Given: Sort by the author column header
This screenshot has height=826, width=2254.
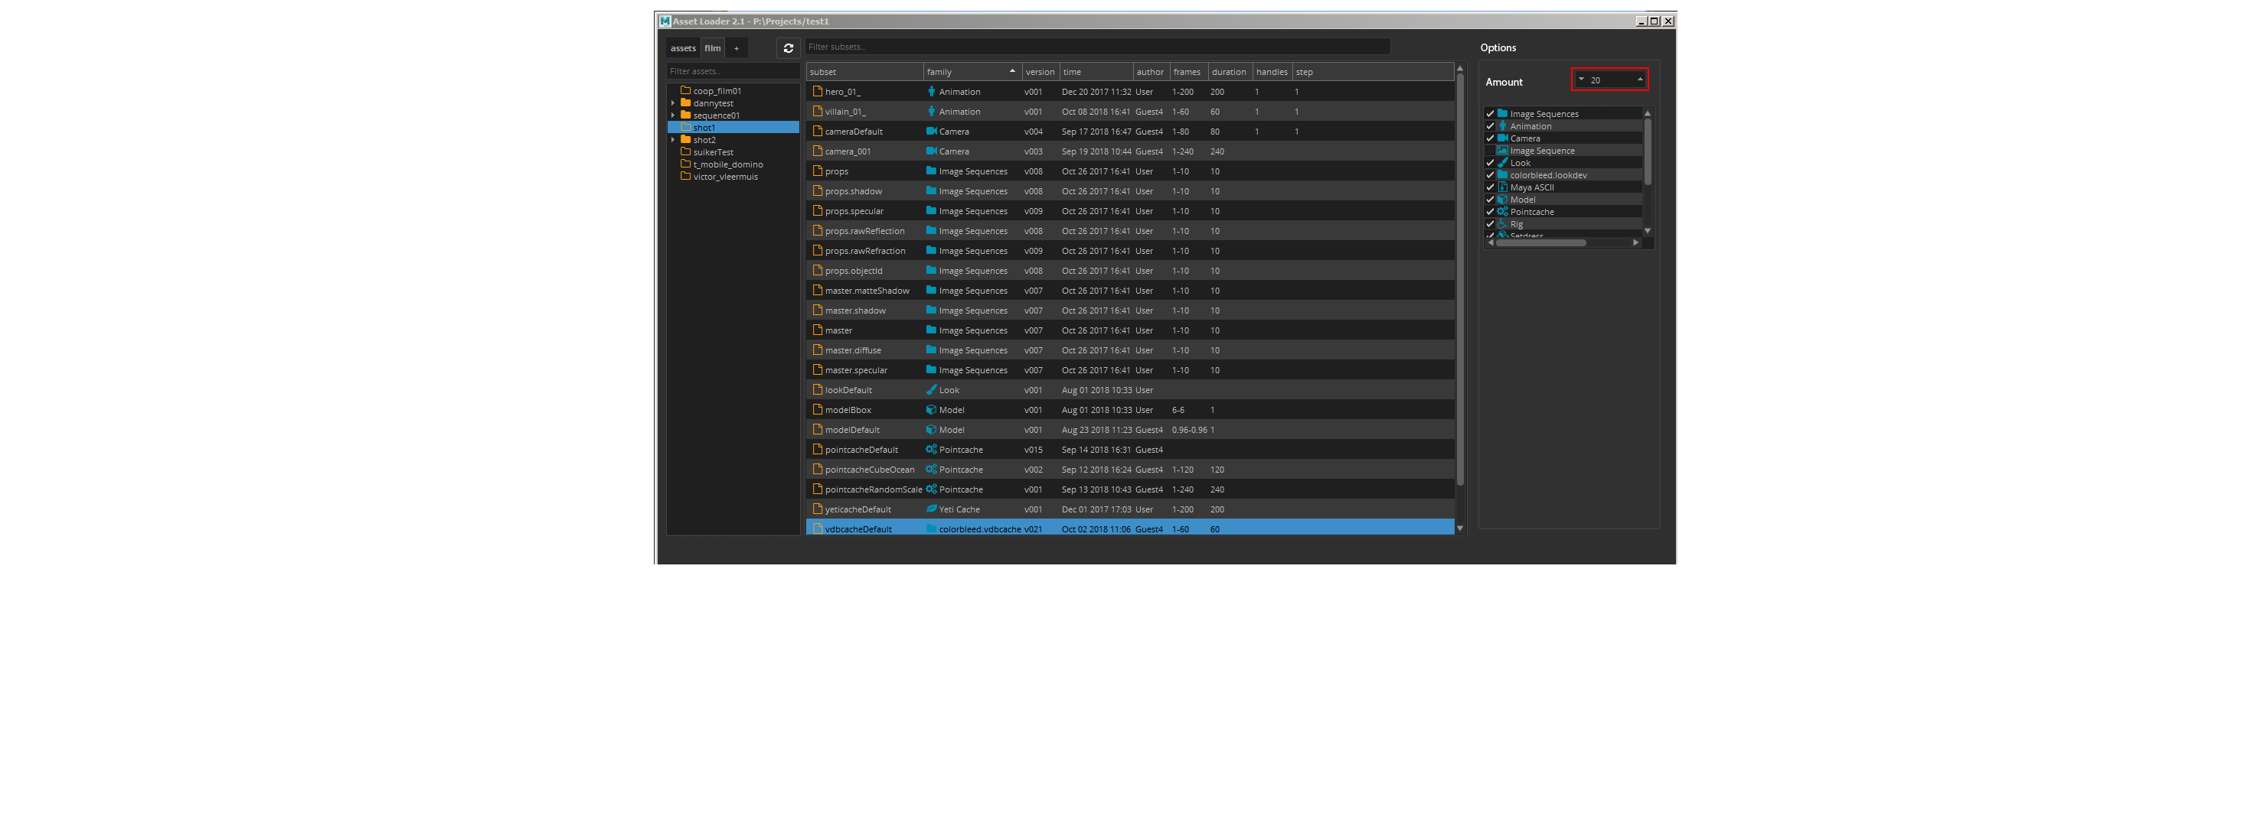Looking at the screenshot, I should pyautogui.click(x=1151, y=72).
